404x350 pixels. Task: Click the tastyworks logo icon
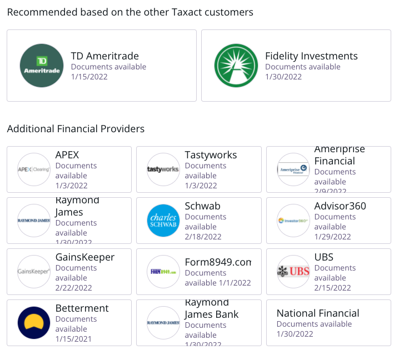point(163,169)
